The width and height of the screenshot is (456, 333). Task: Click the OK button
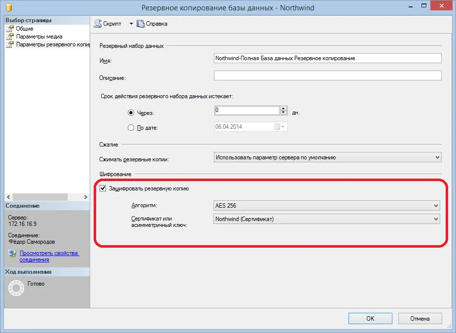coord(370,318)
